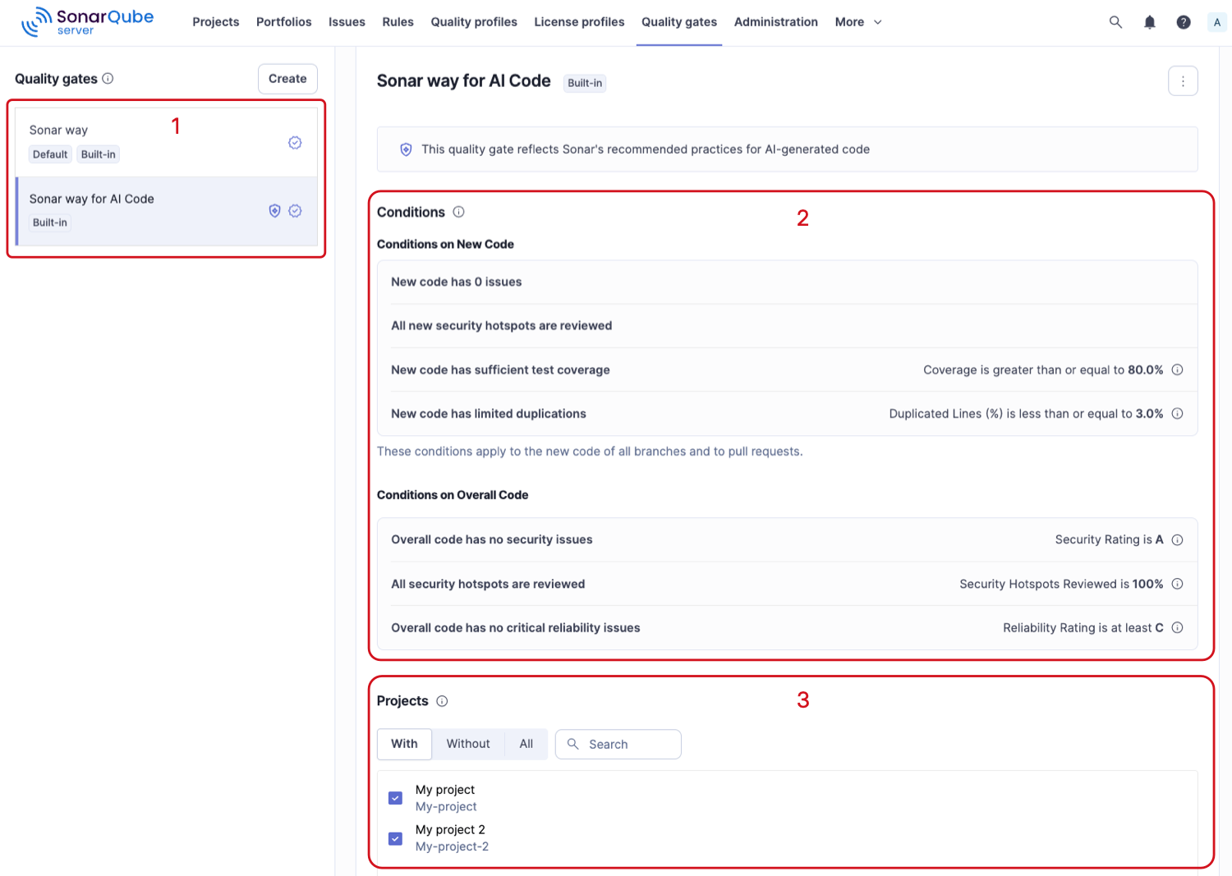Click 'Reliability Rating is at least C'
Viewport: 1232px width, 876px height.
(1083, 628)
